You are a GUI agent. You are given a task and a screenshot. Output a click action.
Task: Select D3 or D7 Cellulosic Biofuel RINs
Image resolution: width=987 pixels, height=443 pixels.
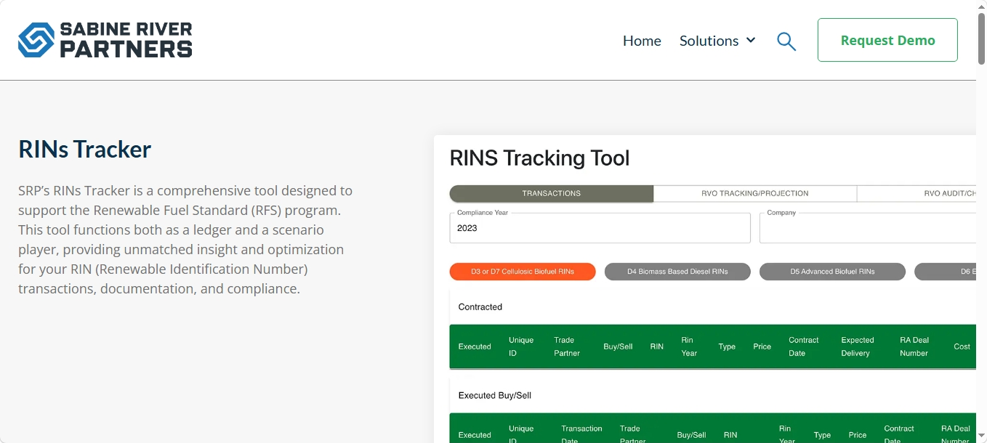tap(523, 272)
